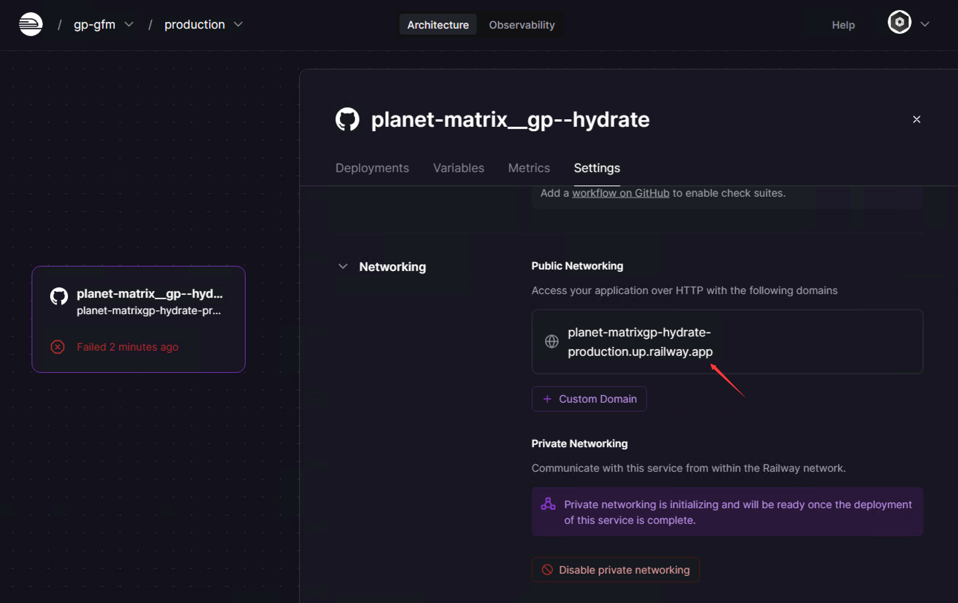Open the Variables tab
Viewport: 958px width, 603px height.
[458, 168]
